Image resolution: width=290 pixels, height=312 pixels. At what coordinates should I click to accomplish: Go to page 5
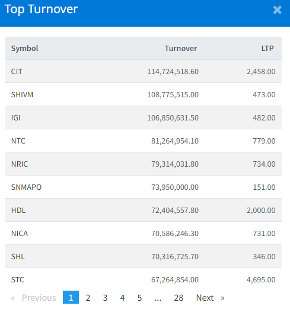click(x=139, y=298)
